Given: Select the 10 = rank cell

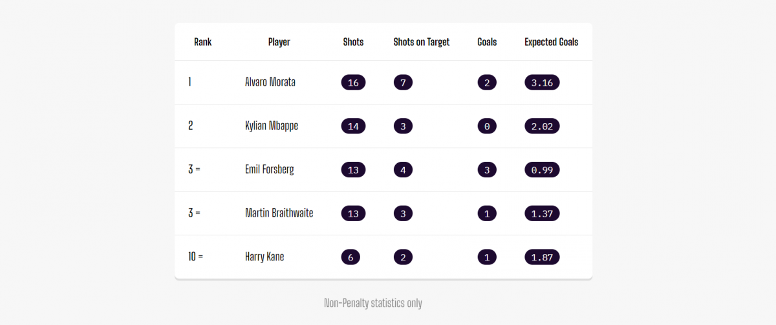Looking at the screenshot, I should 196,257.
